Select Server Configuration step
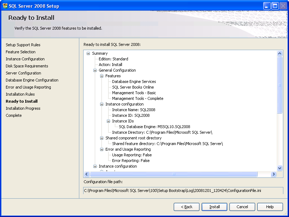 click(23, 73)
